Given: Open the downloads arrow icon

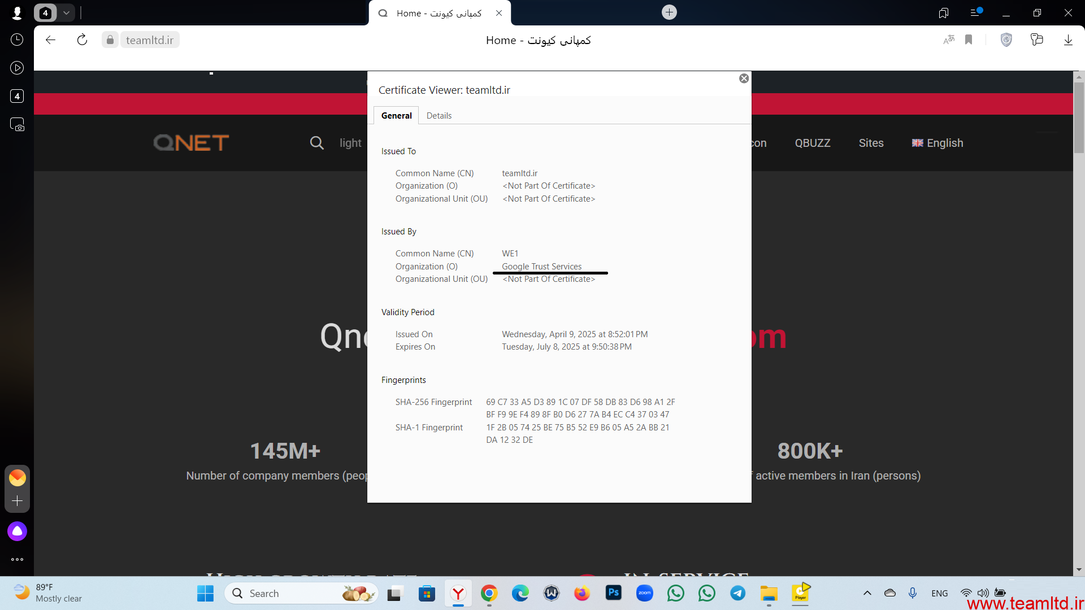Looking at the screenshot, I should 1068,40.
